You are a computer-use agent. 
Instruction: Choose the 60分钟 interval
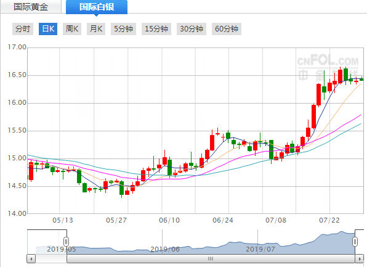(227, 29)
